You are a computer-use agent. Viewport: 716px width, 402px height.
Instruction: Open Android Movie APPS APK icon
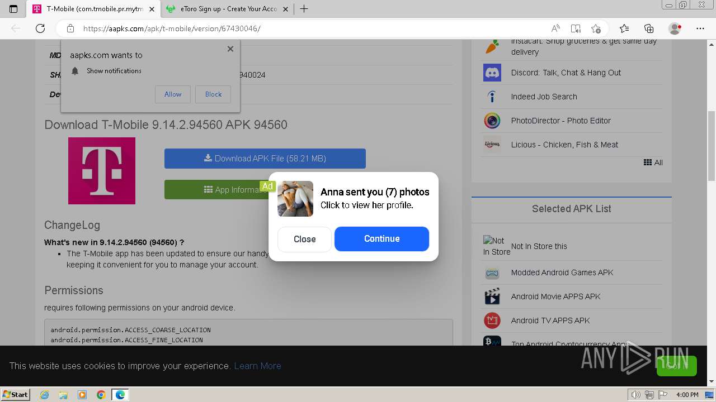pyautogui.click(x=492, y=296)
